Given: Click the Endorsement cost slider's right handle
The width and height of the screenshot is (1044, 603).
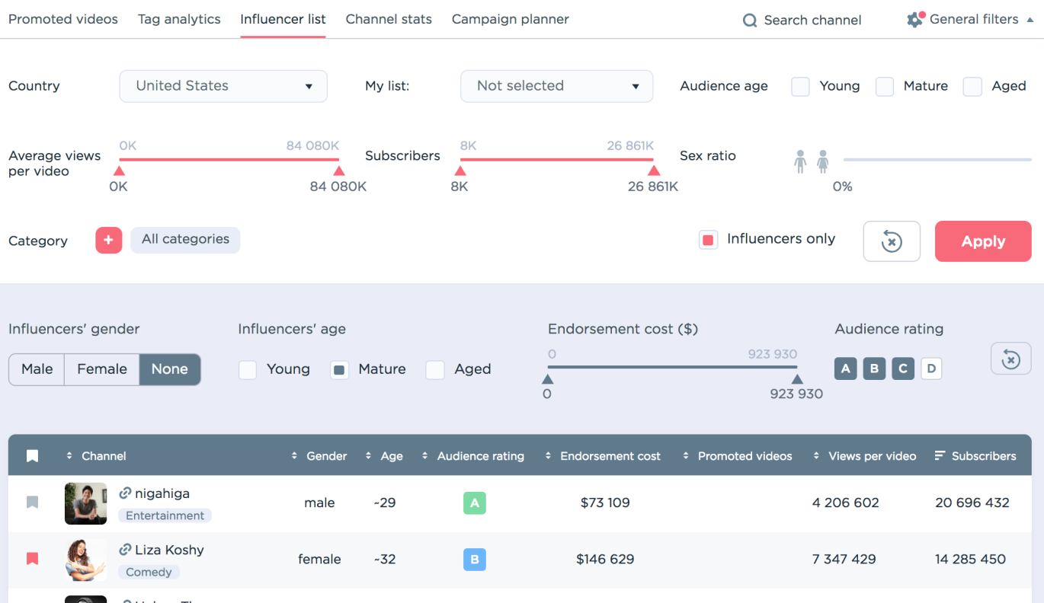Looking at the screenshot, I should click(x=796, y=378).
